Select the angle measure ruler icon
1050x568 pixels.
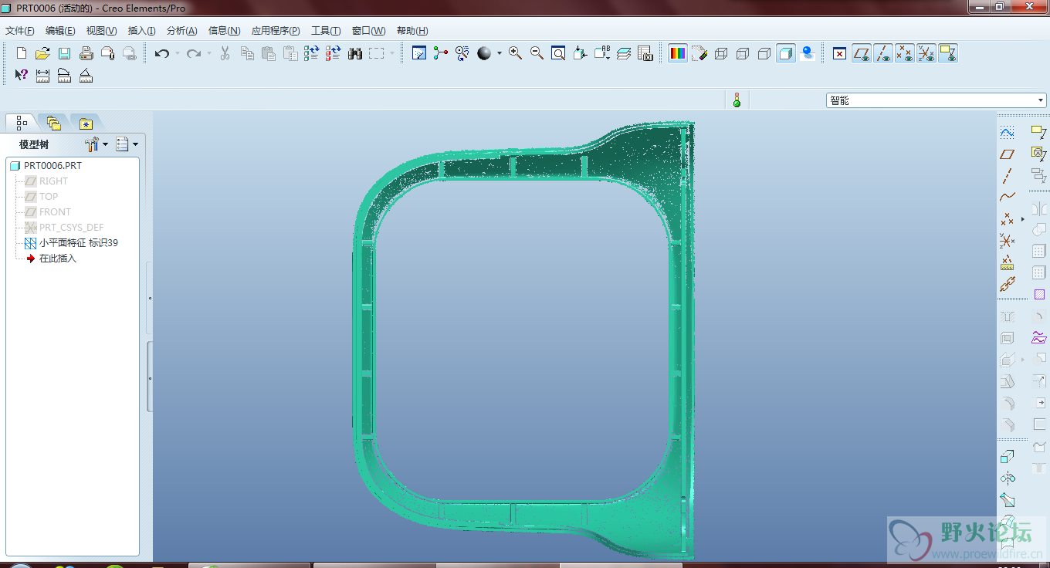tap(86, 75)
